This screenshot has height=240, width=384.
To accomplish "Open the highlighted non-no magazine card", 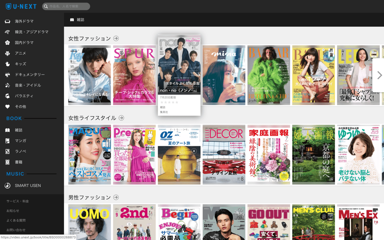I will click(x=179, y=75).
